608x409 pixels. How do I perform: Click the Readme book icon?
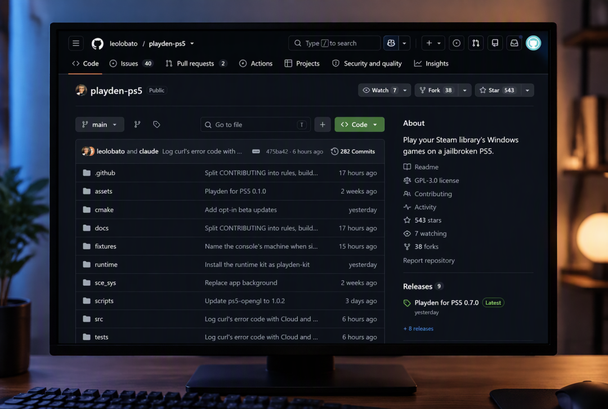pyautogui.click(x=407, y=167)
